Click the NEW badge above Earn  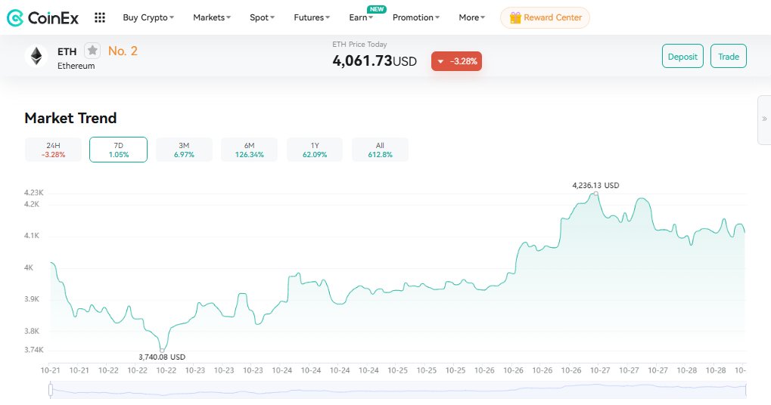(x=377, y=9)
